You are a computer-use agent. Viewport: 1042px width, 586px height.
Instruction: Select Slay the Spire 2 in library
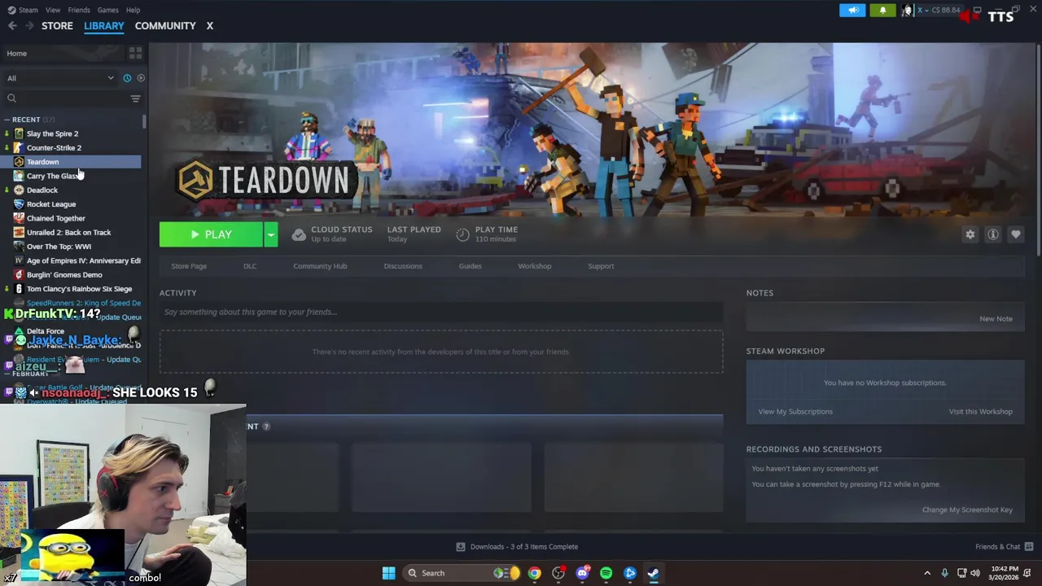(52, 133)
